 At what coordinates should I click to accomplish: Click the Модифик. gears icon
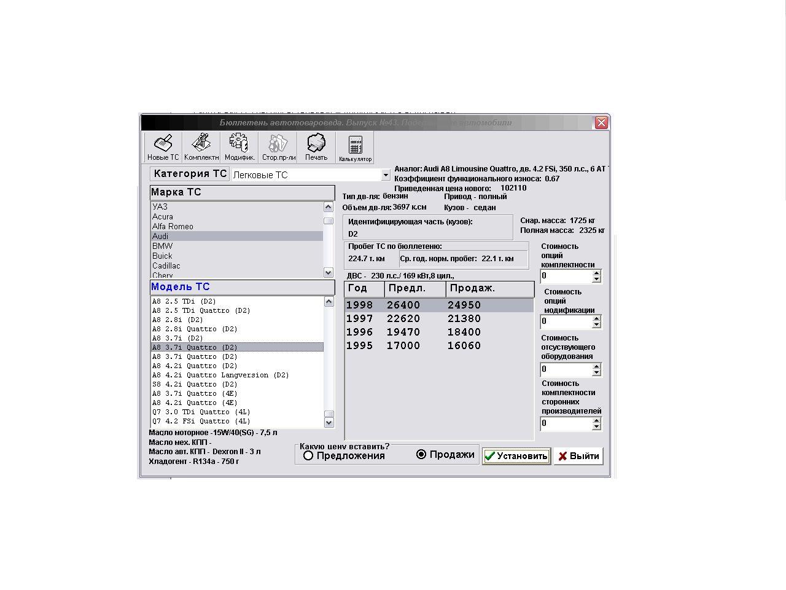pos(239,147)
